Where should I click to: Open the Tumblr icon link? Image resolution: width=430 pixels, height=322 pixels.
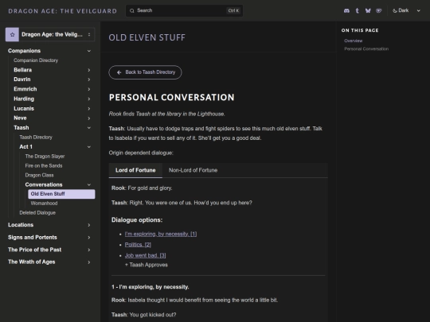357,10
